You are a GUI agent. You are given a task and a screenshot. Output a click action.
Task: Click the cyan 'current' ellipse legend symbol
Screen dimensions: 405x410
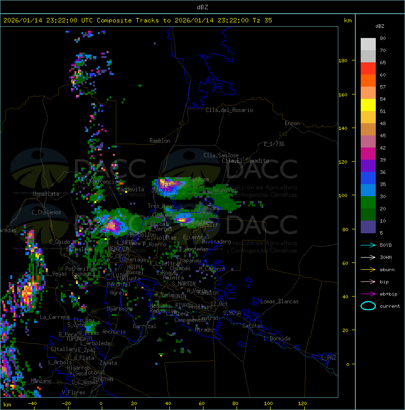(x=368, y=306)
